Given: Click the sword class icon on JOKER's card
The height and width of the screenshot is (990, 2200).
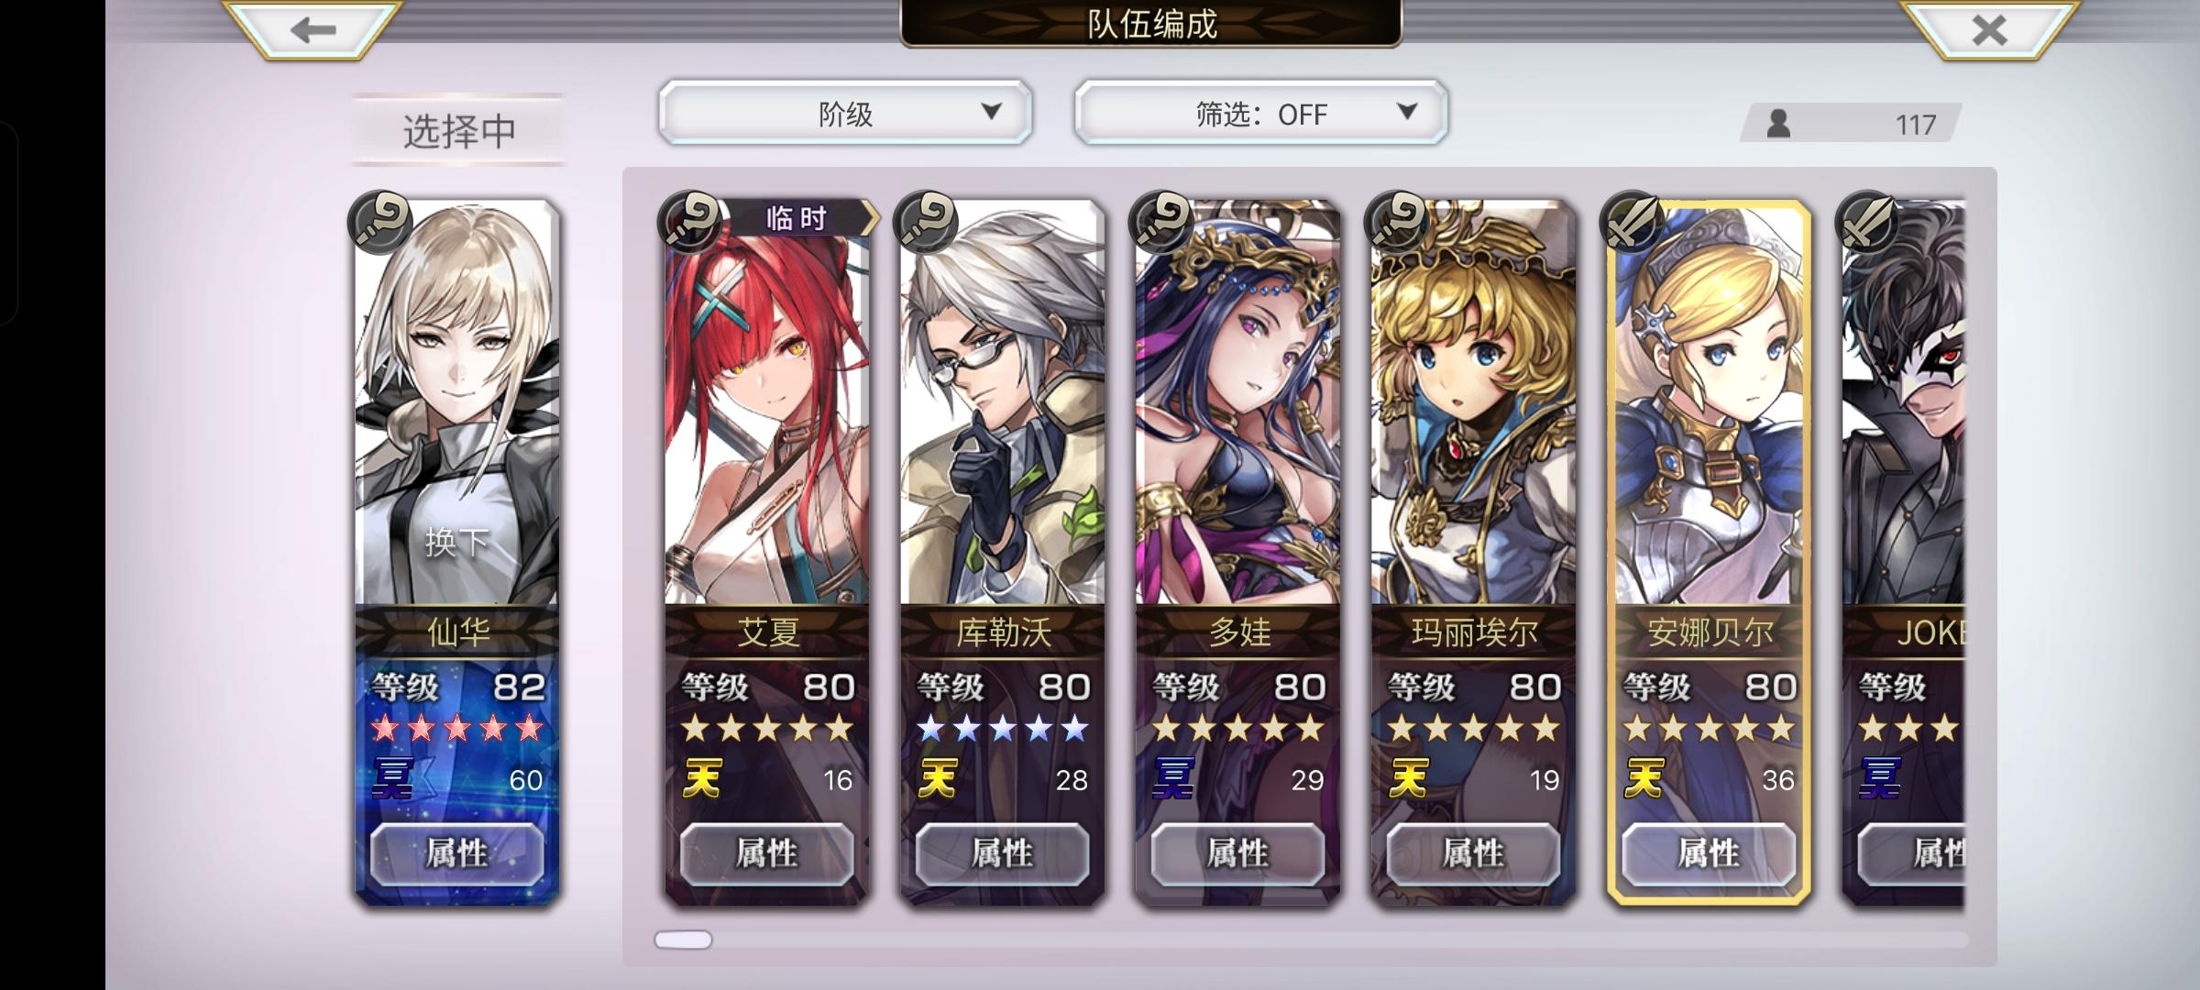Looking at the screenshot, I should click(1867, 221).
